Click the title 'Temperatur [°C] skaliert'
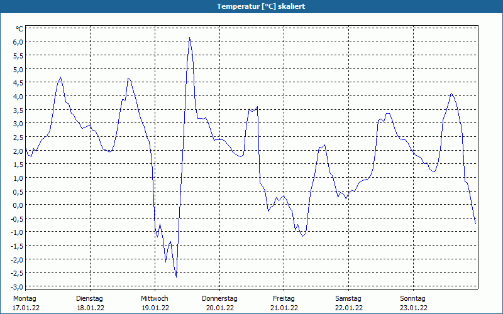Screen dimensions: 503x314 point(261,6)
